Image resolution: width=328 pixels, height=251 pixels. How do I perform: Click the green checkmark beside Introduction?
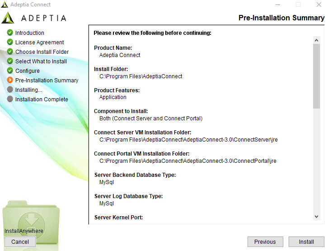point(10,33)
